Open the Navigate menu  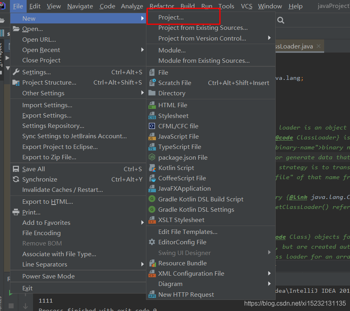tap(80, 6)
